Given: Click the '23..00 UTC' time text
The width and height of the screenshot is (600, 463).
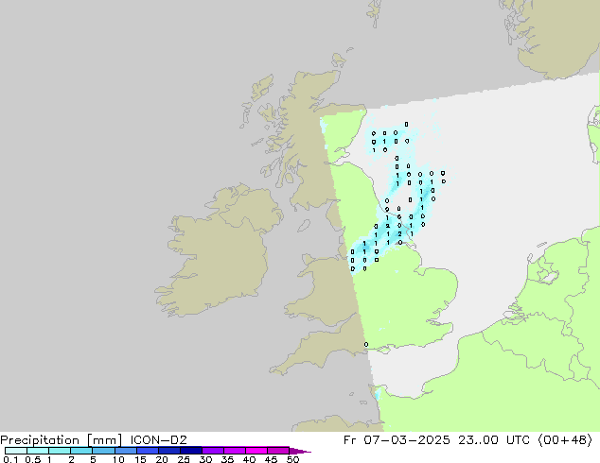Looking at the screenshot, I should click(x=494, y=440).
